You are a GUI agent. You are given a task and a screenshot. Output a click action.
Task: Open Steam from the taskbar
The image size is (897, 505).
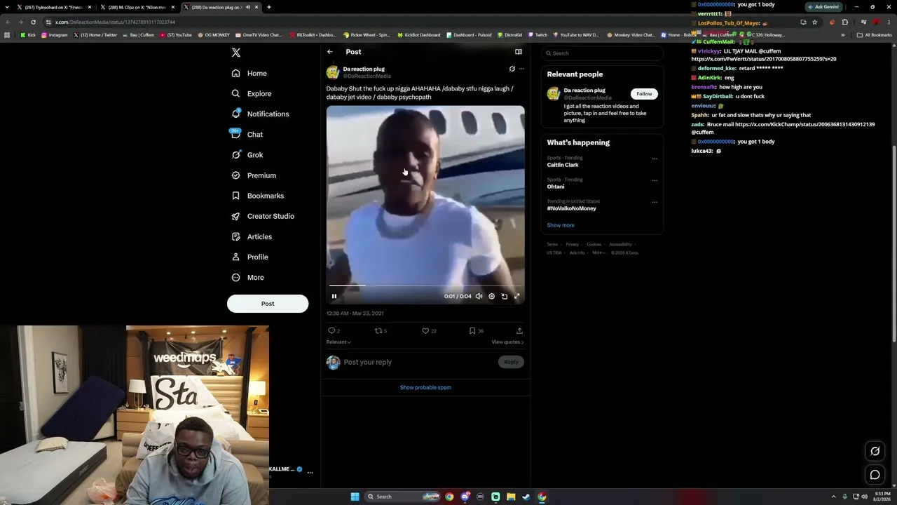tap(526, 497)
